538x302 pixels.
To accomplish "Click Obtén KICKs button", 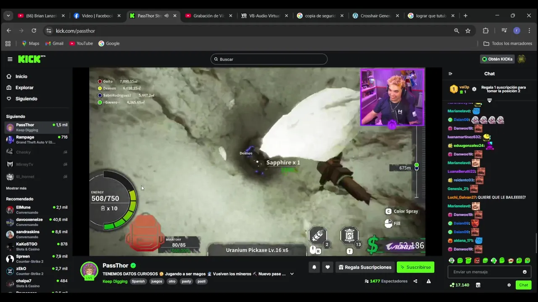I will click(497, 59).
